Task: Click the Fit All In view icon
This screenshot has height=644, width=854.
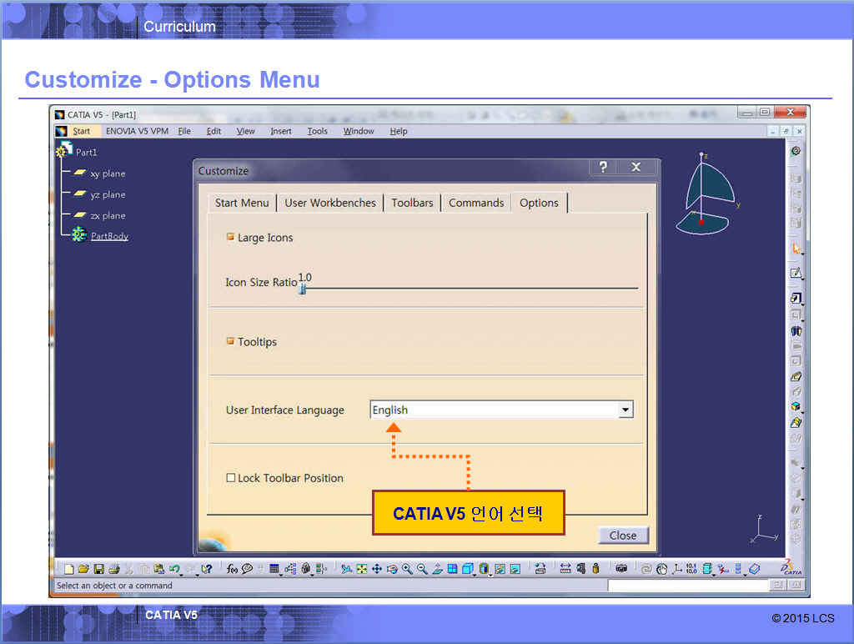Action: (361, 569)
